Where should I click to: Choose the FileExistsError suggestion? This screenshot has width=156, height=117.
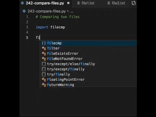click(88, 54)
